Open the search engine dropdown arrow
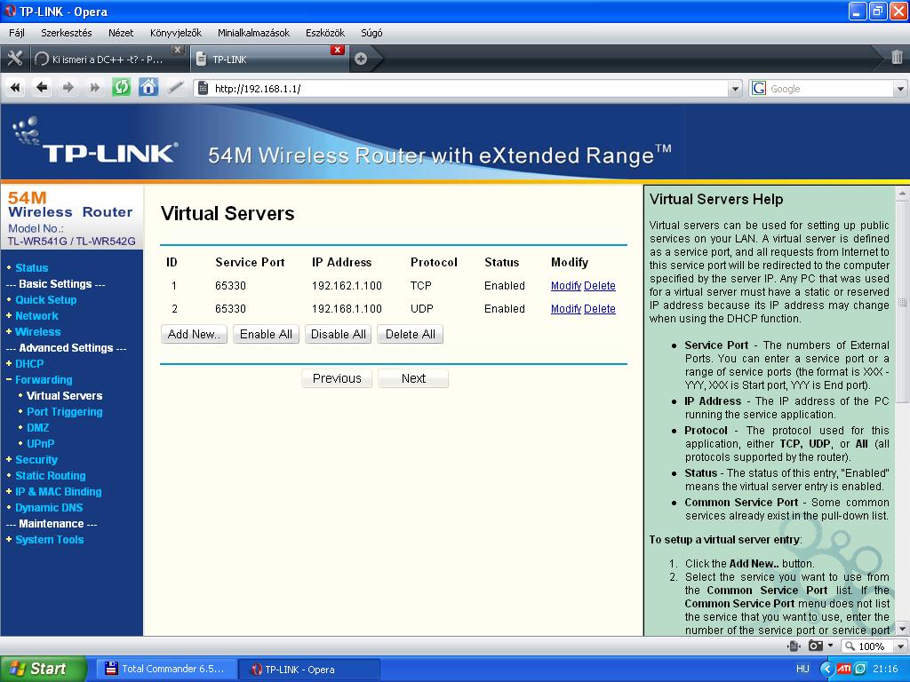 901,89
